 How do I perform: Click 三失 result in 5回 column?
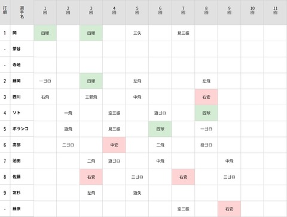click(137, 33)
